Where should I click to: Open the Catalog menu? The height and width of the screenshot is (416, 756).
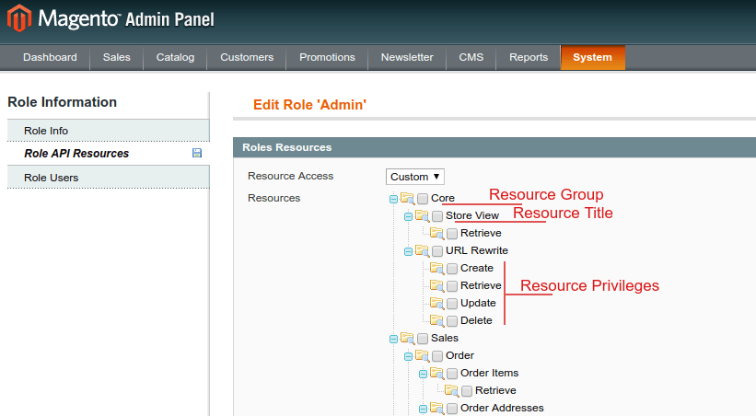coord(175,57)
